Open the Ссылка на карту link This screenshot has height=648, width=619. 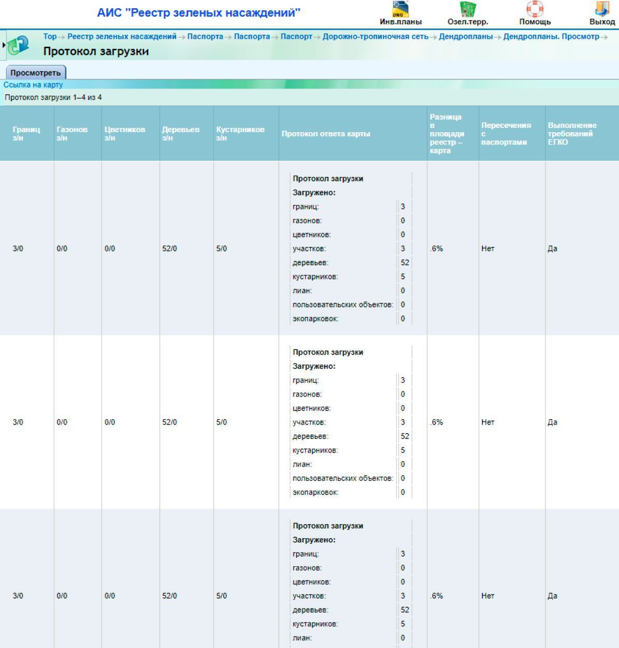click(33, 84)
